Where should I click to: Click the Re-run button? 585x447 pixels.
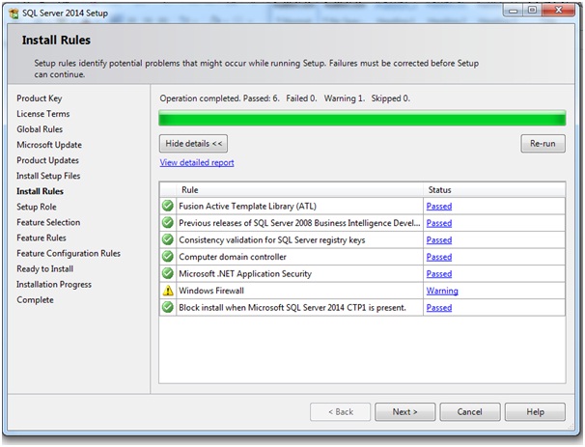click(x=543, y=144)
